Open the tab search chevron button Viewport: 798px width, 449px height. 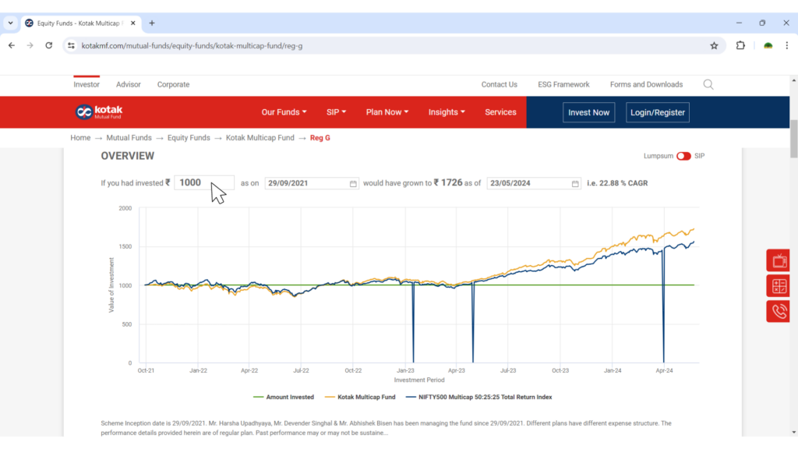pos(11,23)
